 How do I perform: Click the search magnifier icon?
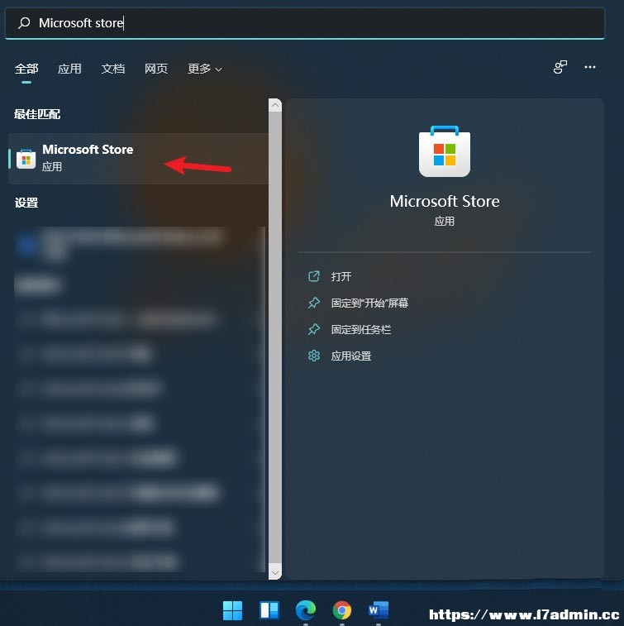coord(24,23)
